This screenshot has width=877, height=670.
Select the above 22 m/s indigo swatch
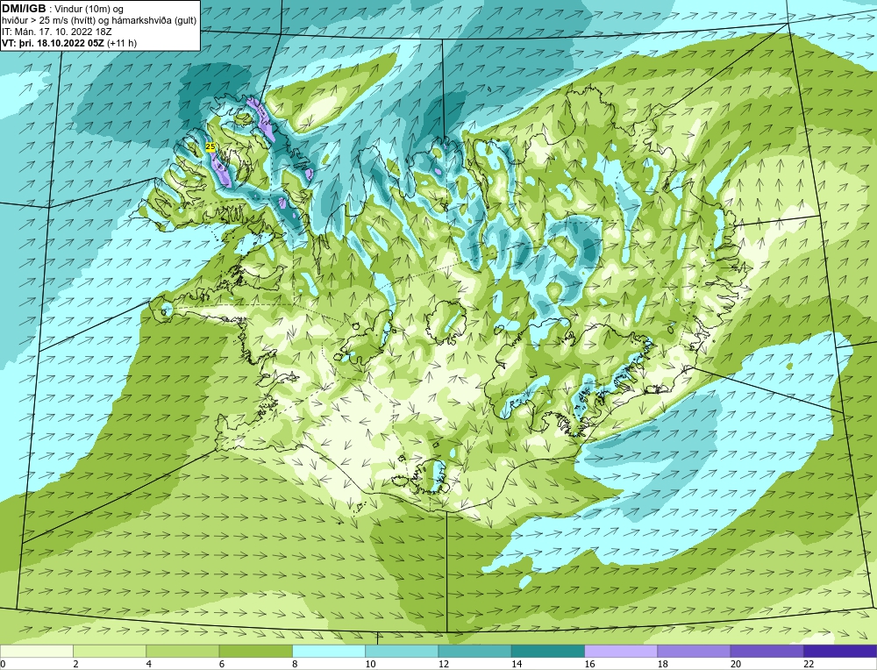[840, 651]
